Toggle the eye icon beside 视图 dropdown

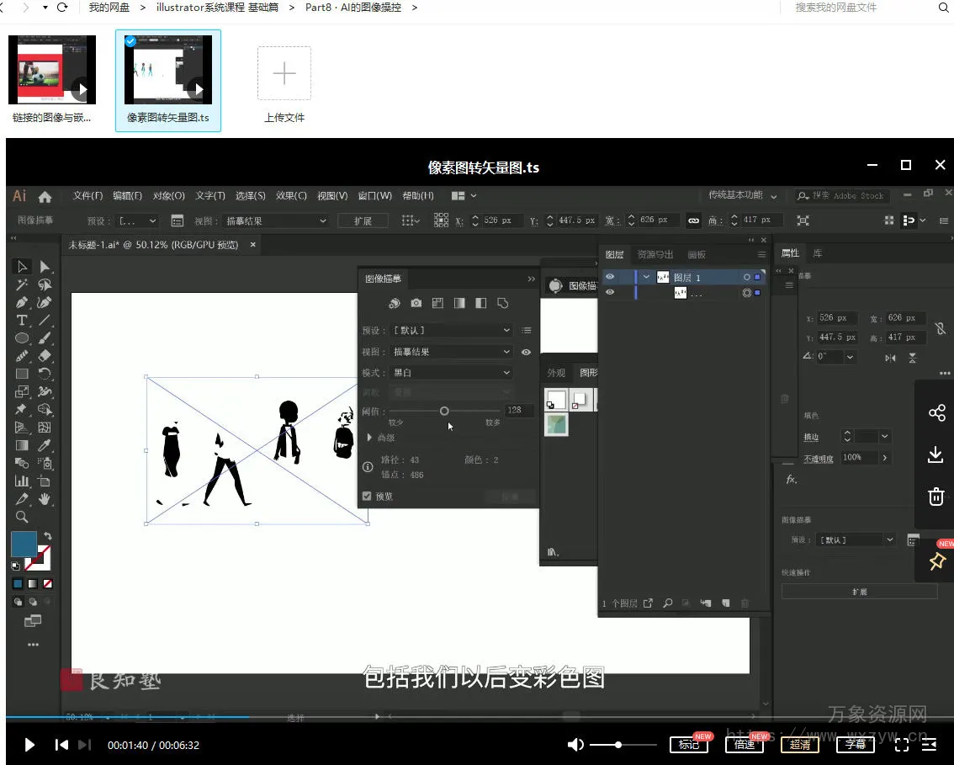pyautogui.click(x=526, y=352)
